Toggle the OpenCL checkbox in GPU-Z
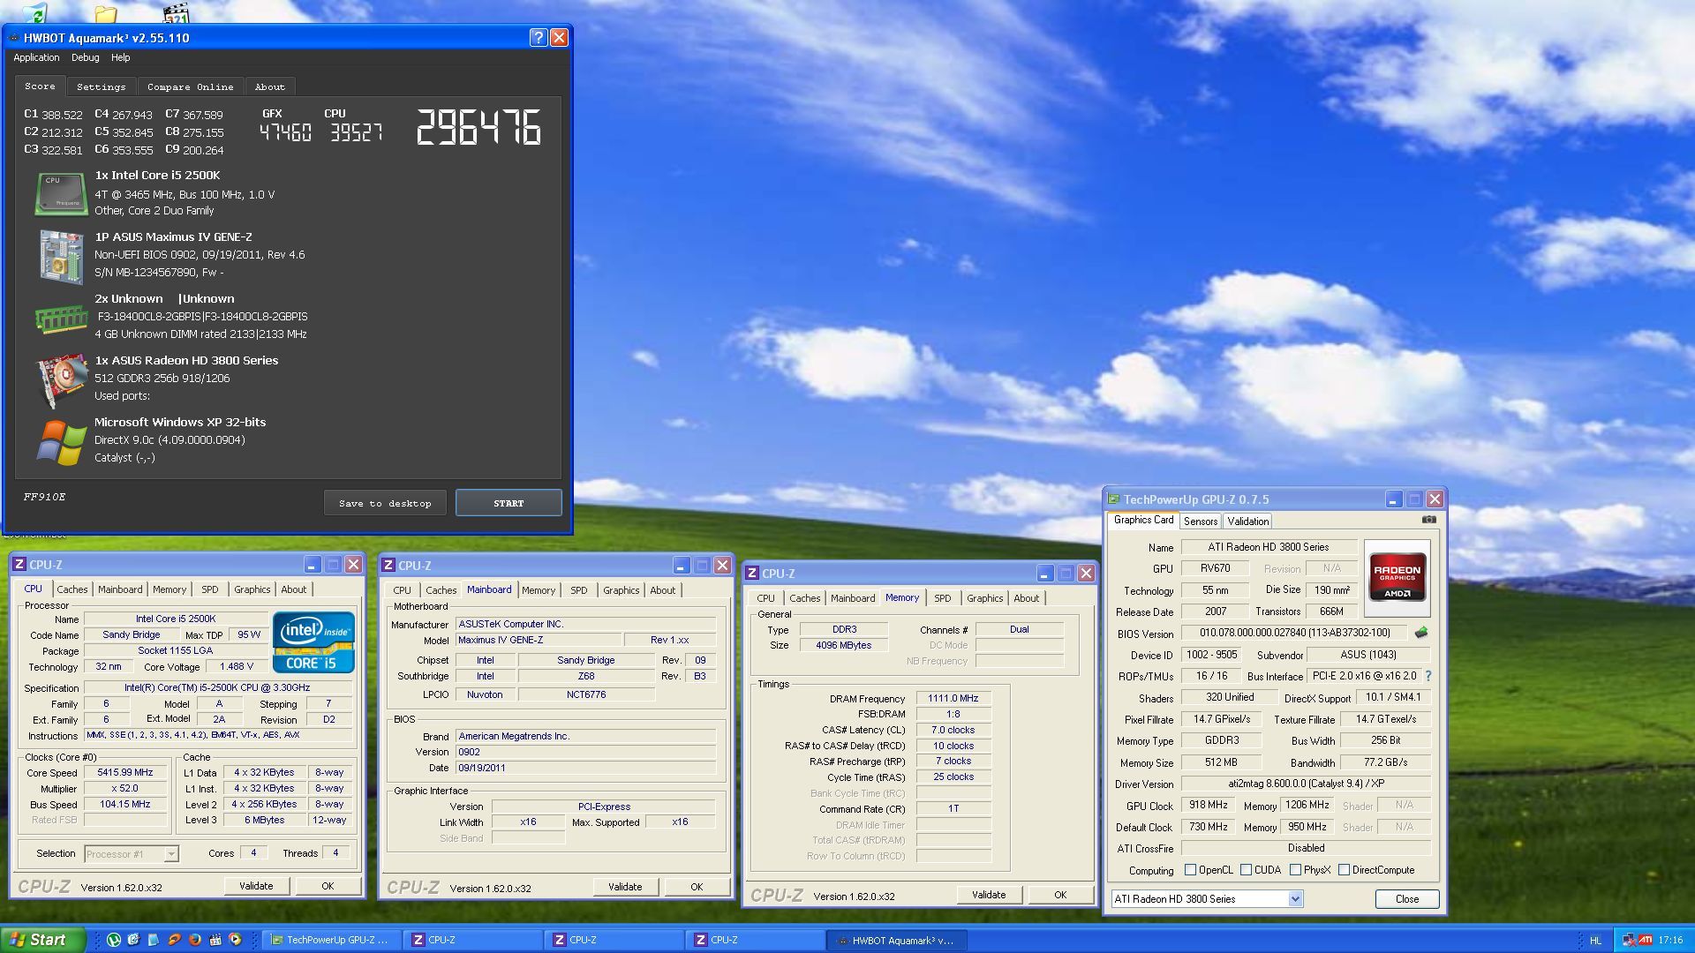The height and width of the screenshot is (953, 1695). click(x=1190, y=870)
